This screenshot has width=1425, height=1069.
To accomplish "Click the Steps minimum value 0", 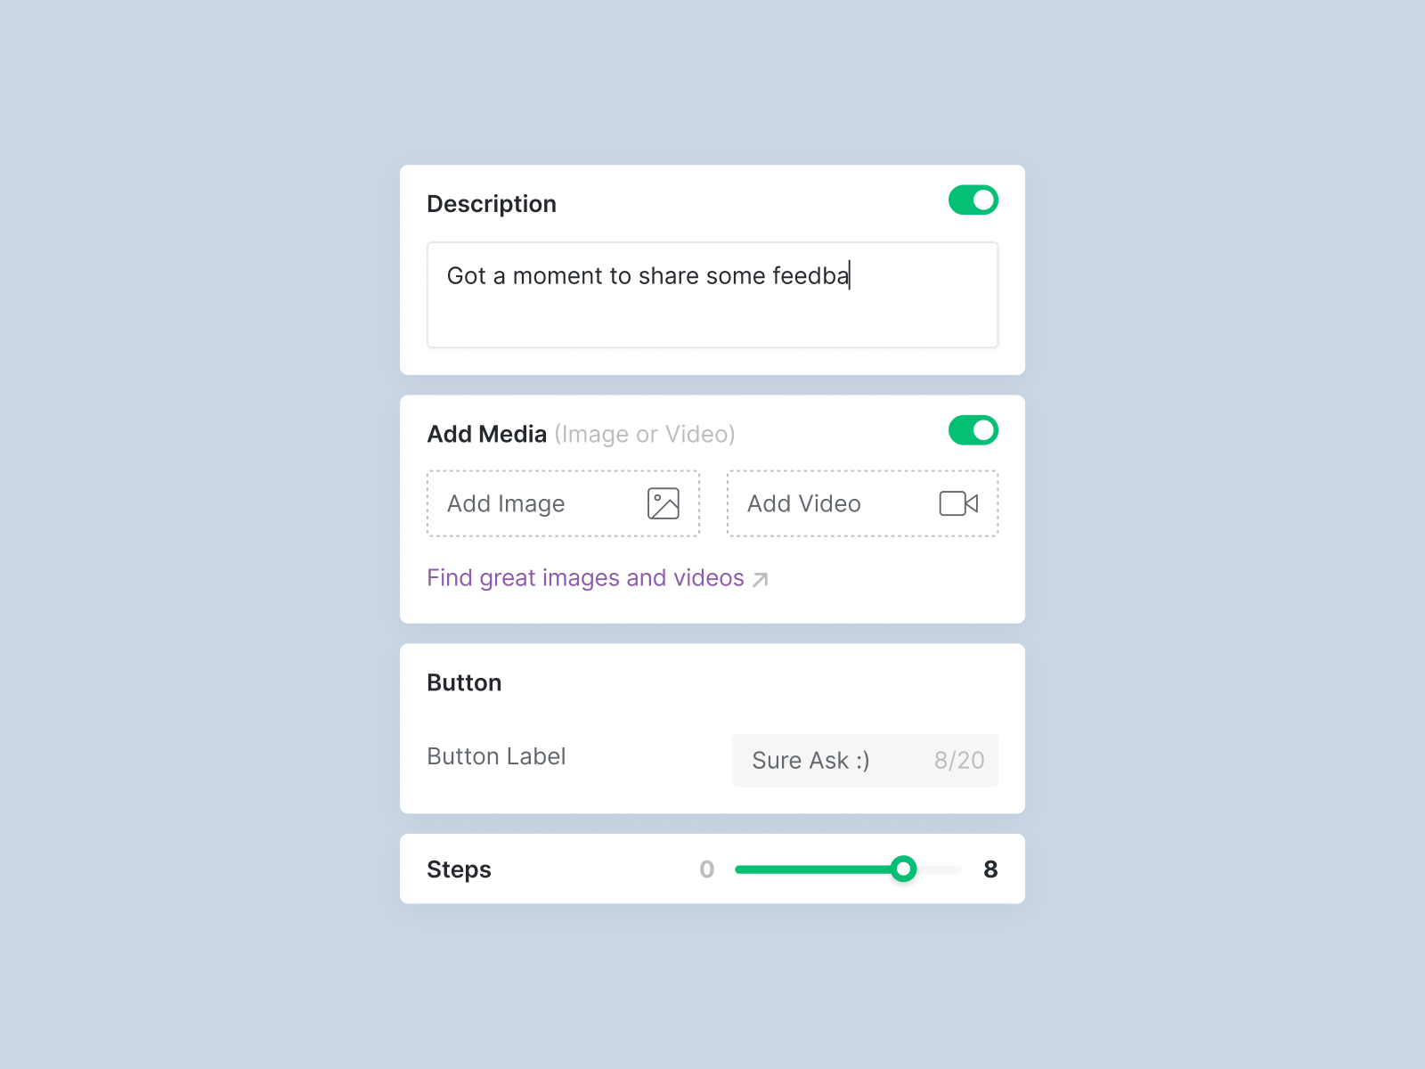I will 707,869.
